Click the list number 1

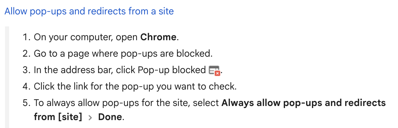click(x=26, y=37)
